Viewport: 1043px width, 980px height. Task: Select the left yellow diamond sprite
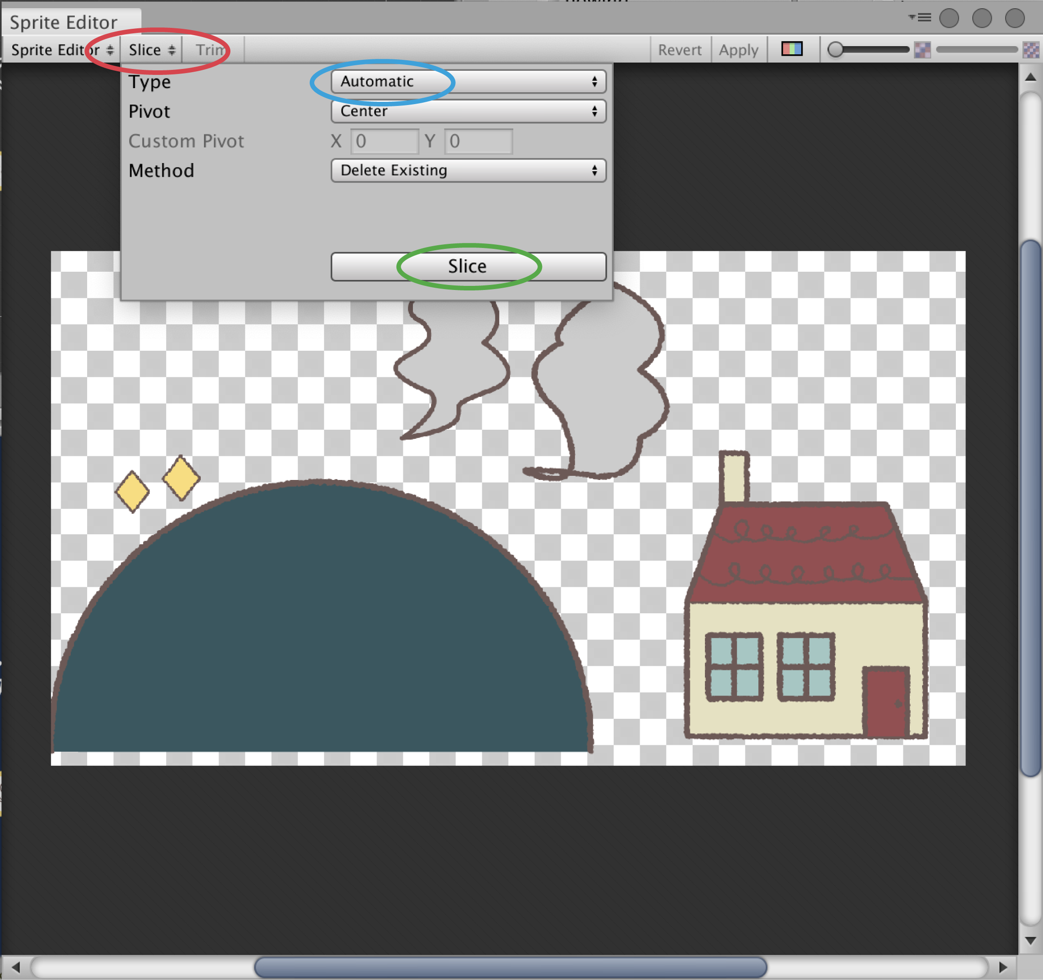tap(132, 491)
